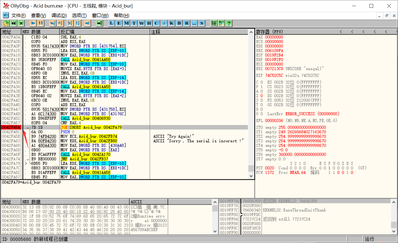Open Appearance options color grid icon

click(221, 23)
